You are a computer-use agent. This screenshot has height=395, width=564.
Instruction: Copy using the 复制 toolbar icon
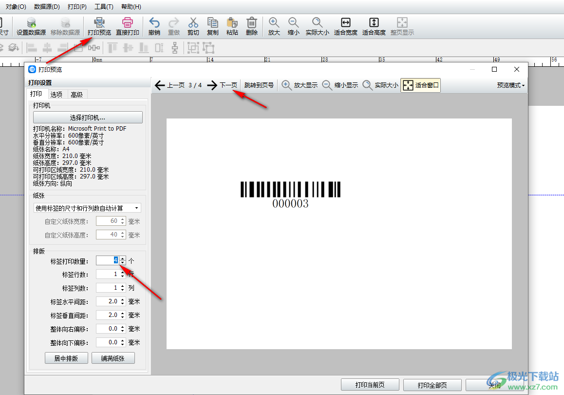[212, 26]
